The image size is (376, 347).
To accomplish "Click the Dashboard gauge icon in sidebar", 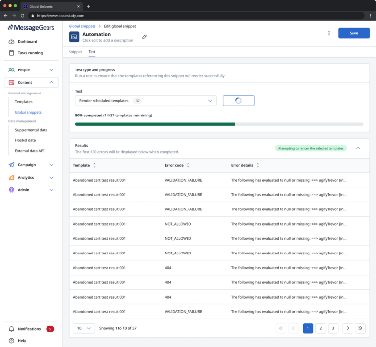I will [x=12, y=42].
